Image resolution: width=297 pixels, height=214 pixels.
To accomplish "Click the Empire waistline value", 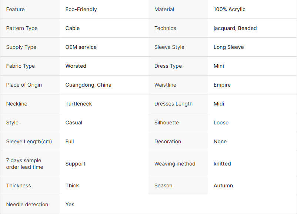I will pyautogui.click(x=222, y=85).
